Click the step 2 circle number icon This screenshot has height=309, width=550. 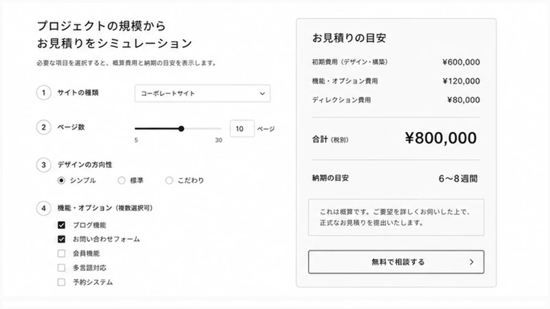[x=44, y=128]
